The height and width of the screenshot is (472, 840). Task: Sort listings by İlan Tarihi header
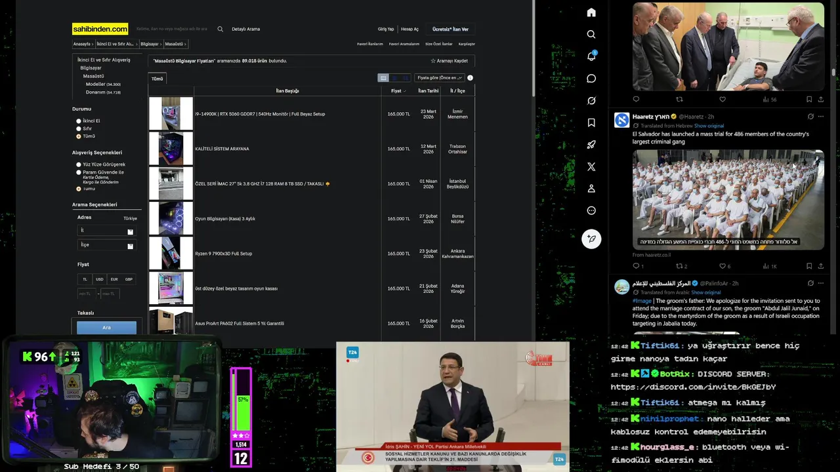tap(428, 91)
